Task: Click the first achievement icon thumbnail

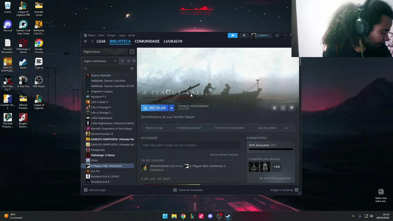Action: click(254, 167)
